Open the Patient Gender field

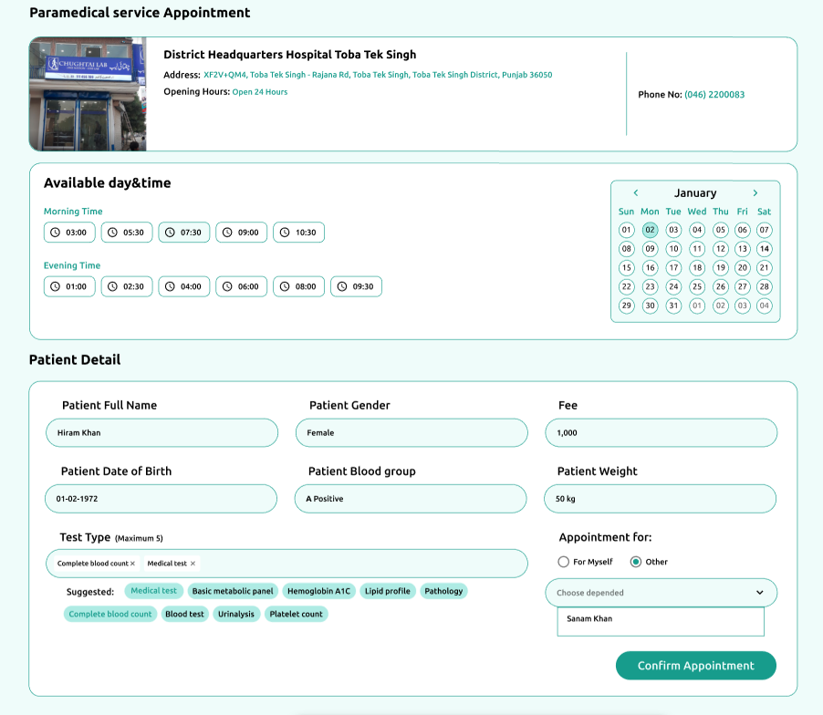pos(411,433)
